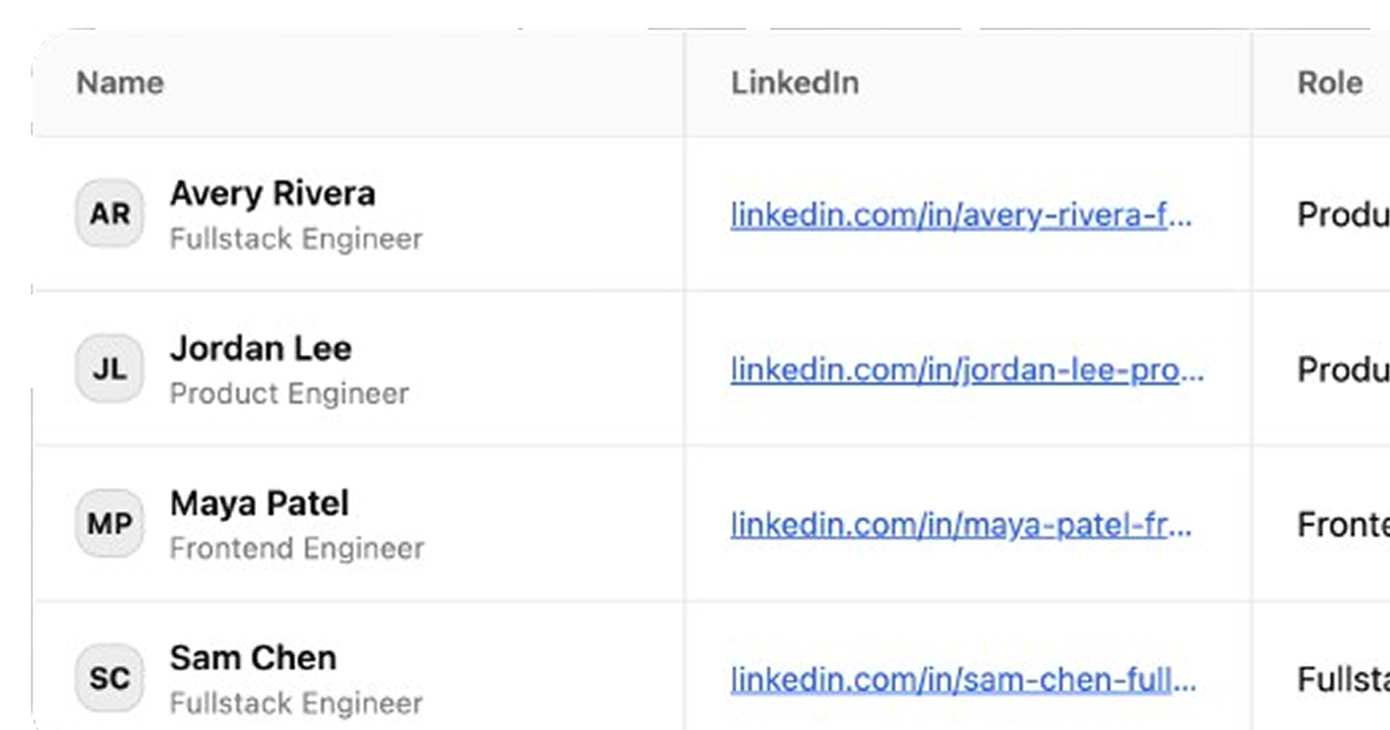Follow Maya Patel's LinkedIn link
This screenshot has height=730, width=1390.
pyautogui.click(x=961, y=525)
